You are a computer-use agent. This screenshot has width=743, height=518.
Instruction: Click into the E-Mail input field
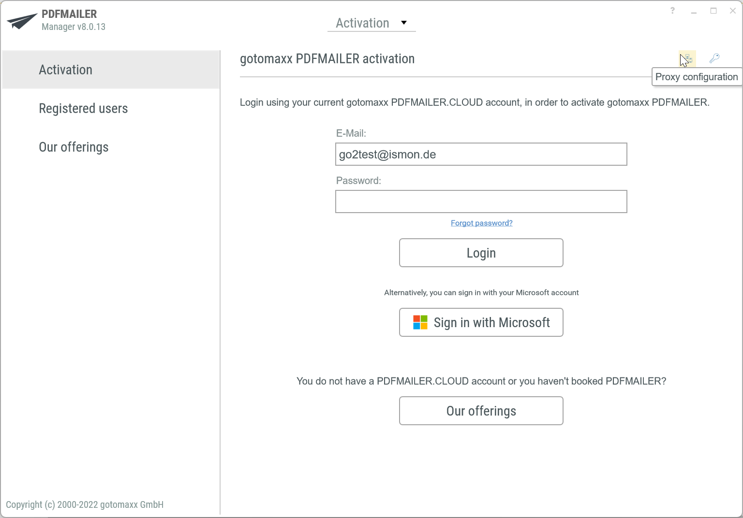(x=481, y=154)
